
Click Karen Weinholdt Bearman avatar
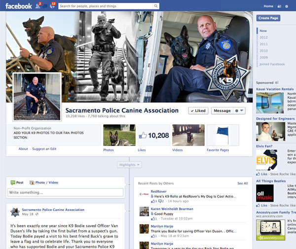[144, 211]
